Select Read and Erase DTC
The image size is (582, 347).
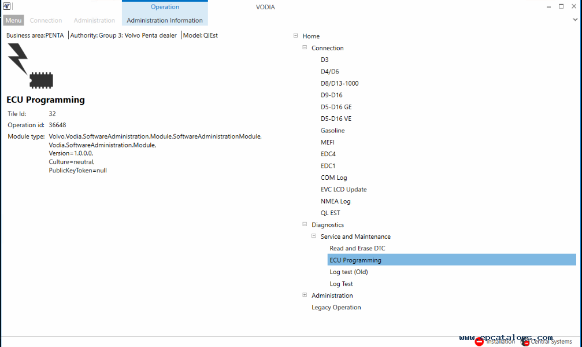[x=357, y=248]
